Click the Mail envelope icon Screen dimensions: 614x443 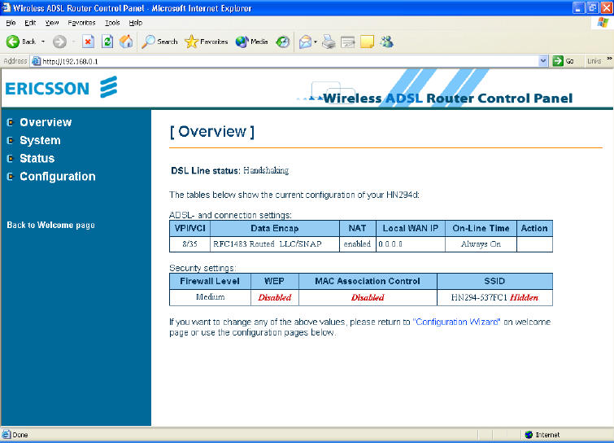(305, 42)
